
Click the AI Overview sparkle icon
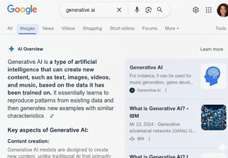[x=12, y=49]
